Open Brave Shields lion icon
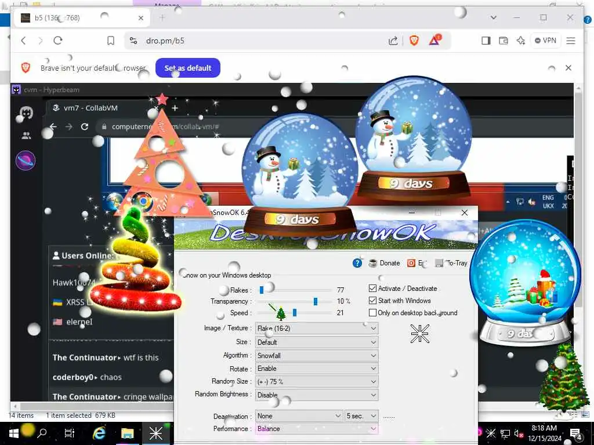Image resolution: width=594 pixels, height=445 pixels. [414, 41]
